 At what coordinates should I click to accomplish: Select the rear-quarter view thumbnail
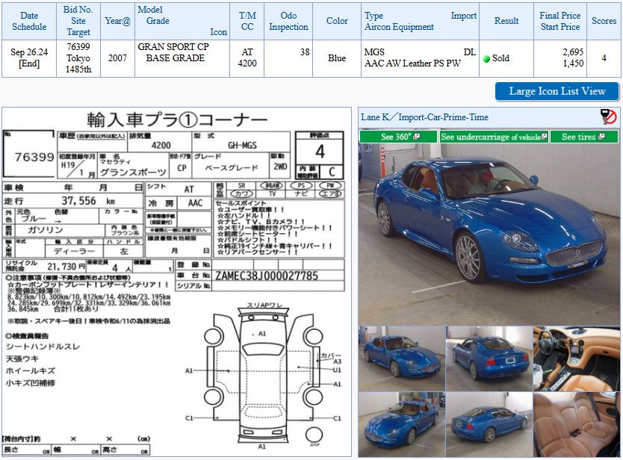point(489,425)
